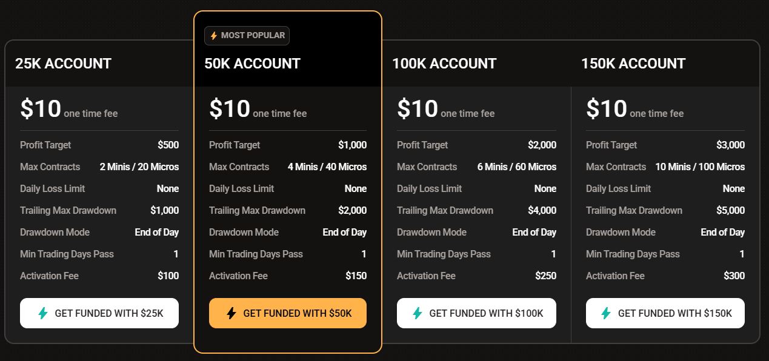Click 150K Drawdown Mode End of Day
The width and height of the screenshot is (769, 361).
tap(722, 233)
